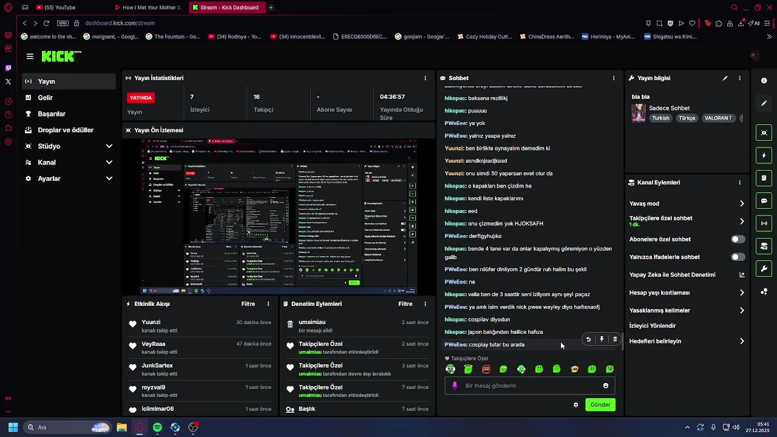Open Yavaş mod options arrow
This screenshot has width=777, height=437.
742,204
